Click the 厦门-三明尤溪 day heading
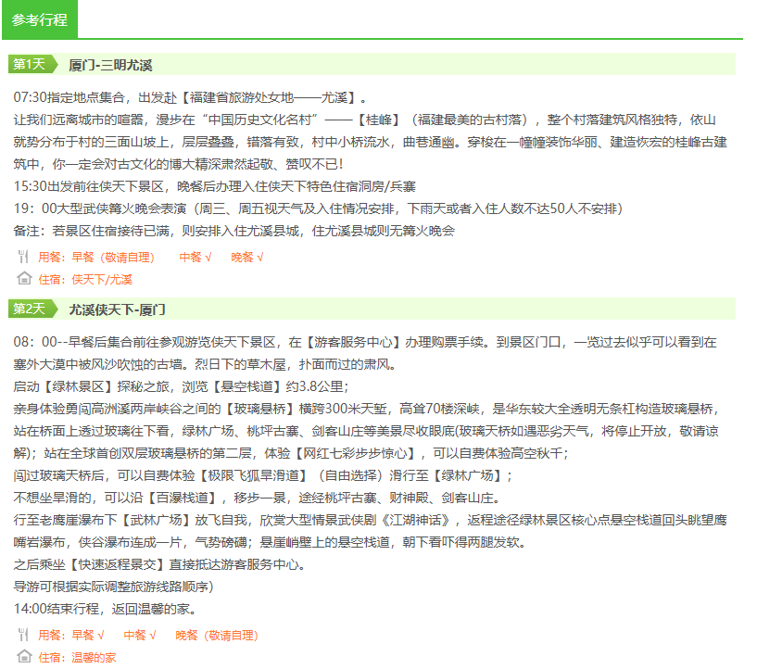 (110, 65)
